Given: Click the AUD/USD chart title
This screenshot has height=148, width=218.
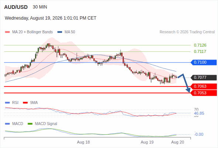Looking at the screenshot, I should [16, 7].
